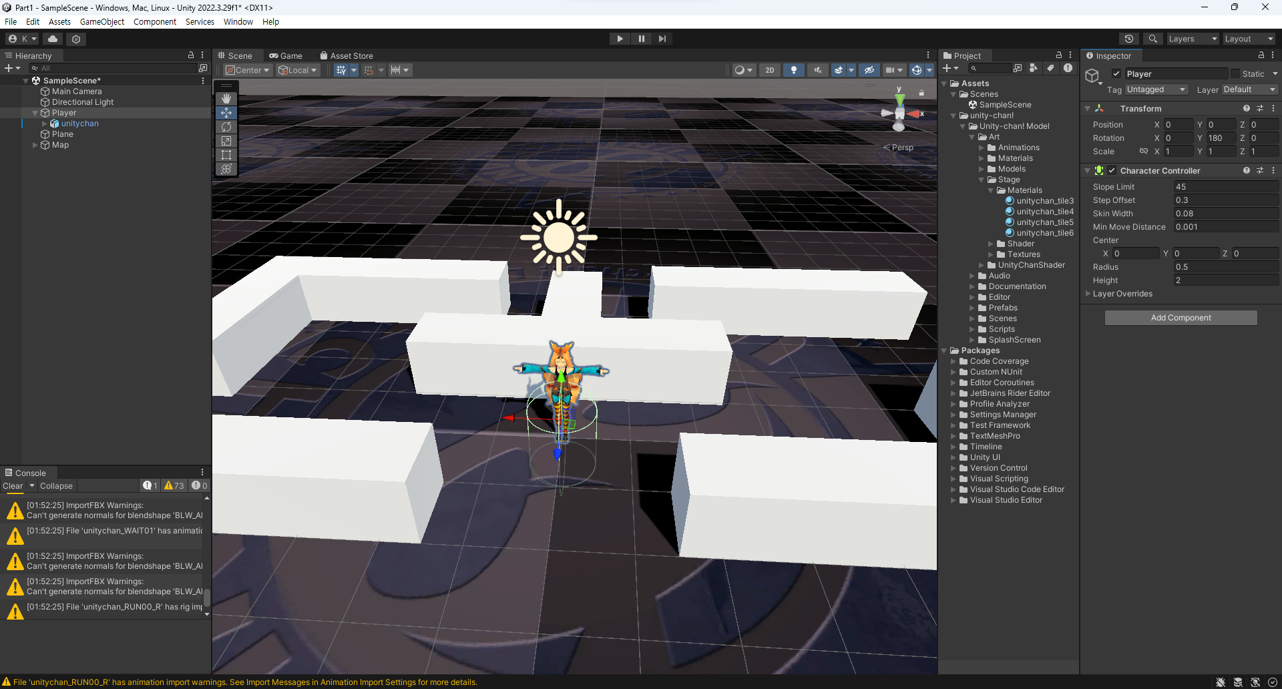Select the Move tool
The height and width of the screenshot is (689, 1282).
pos(226,113)
